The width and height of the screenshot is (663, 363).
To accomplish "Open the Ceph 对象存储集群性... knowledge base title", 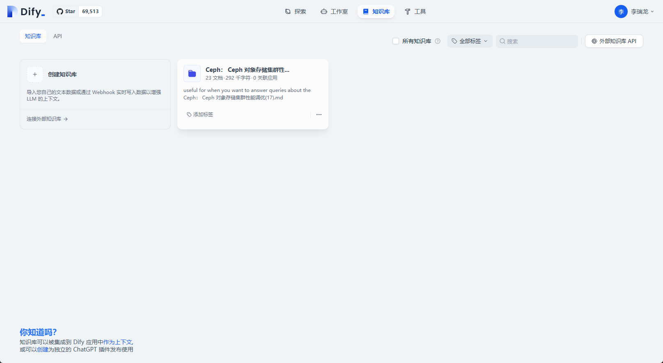I will pyautogui.click(x=248, y=70).
